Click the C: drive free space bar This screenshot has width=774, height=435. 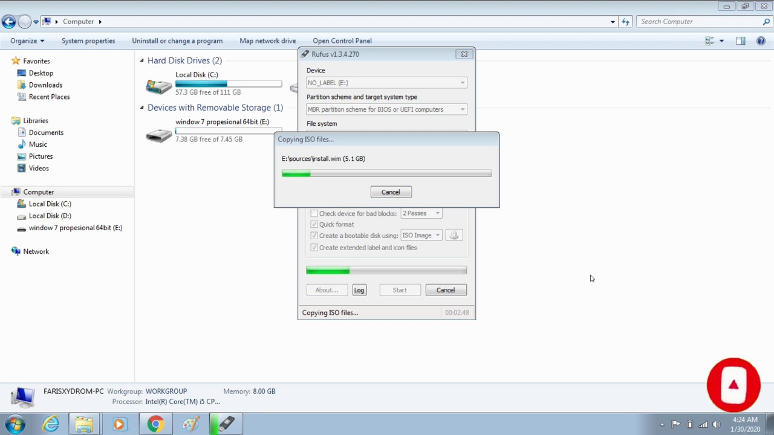pos(229,83)
